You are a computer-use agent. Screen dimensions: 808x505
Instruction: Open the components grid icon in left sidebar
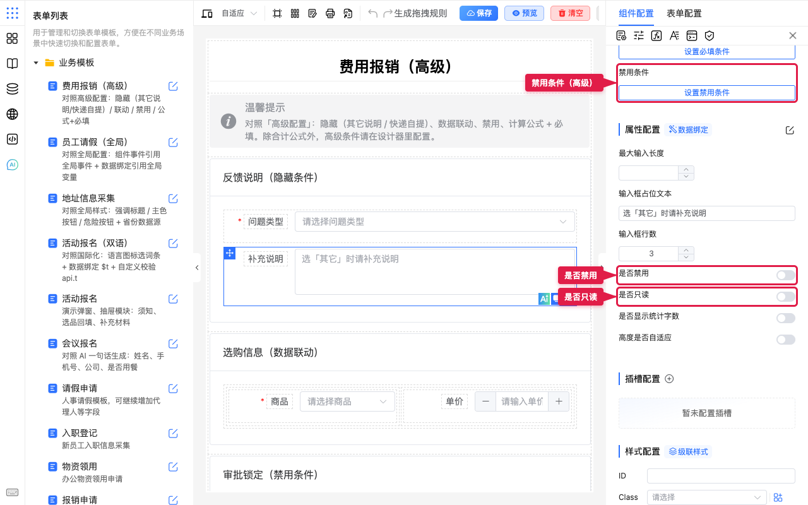(12, 39)
